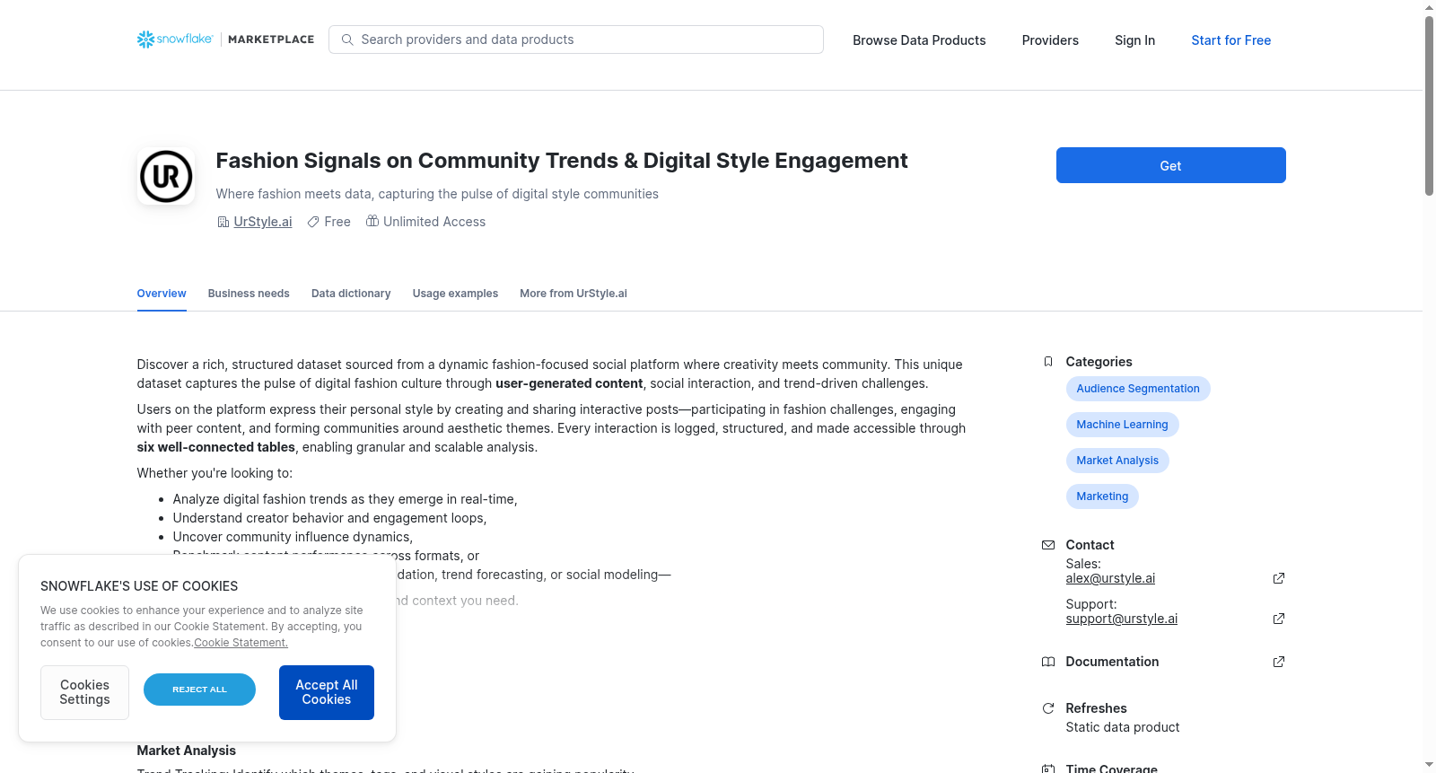
Task: Click the price tag icon next to Free
Action: pos(313,222)
